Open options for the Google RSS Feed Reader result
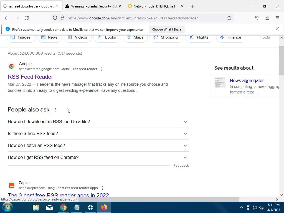284x213 pixels. pyautogui.click(x=102, y=69)
